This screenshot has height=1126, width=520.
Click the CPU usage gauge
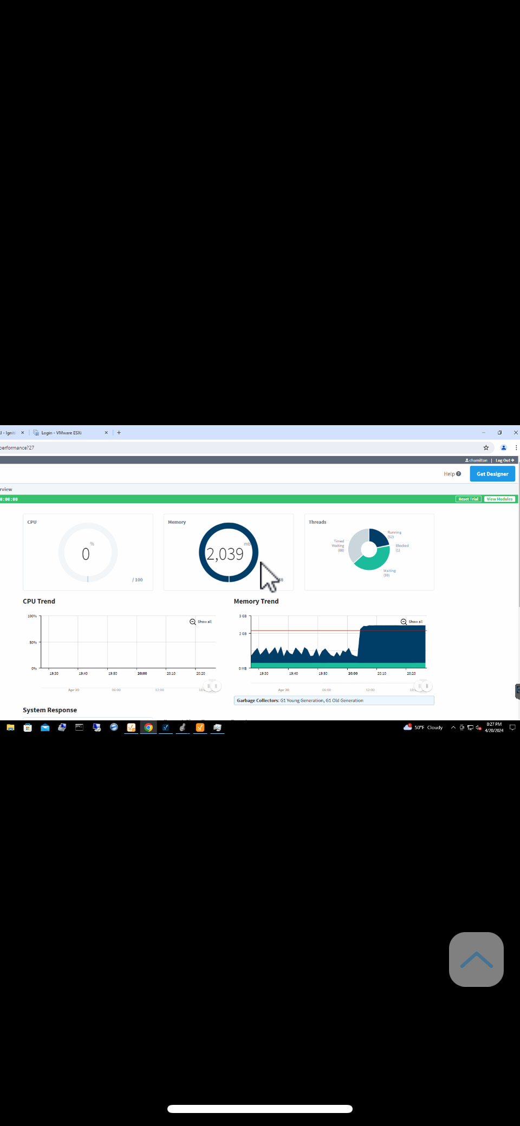(88, 552)
